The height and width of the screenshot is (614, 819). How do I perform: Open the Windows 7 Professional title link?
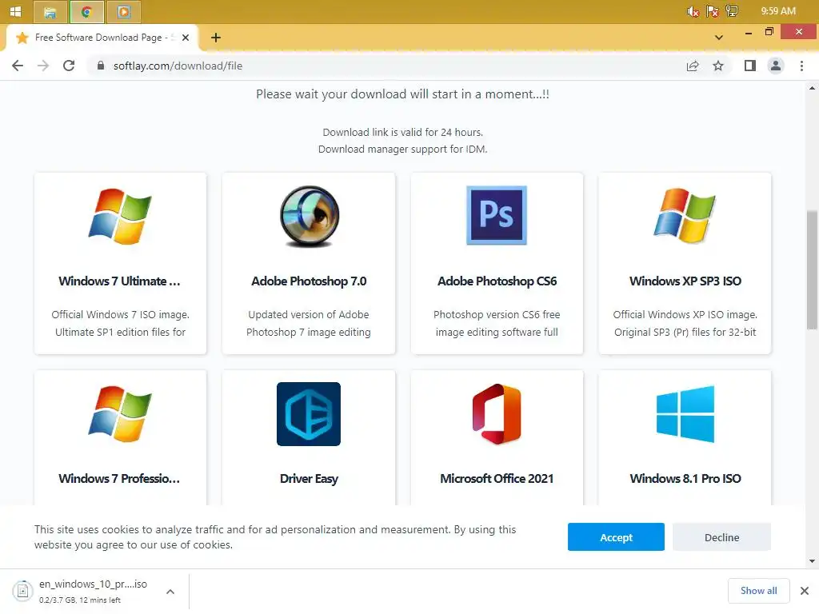(x=120, y=478)
